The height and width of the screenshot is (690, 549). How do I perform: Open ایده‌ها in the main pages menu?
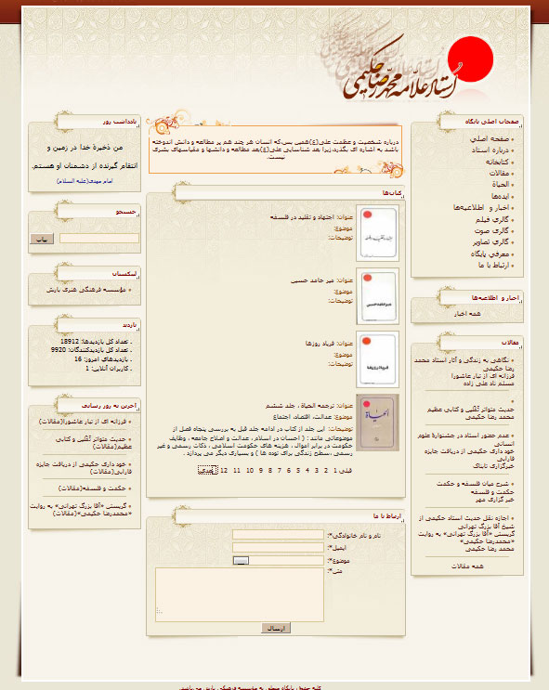501,196
